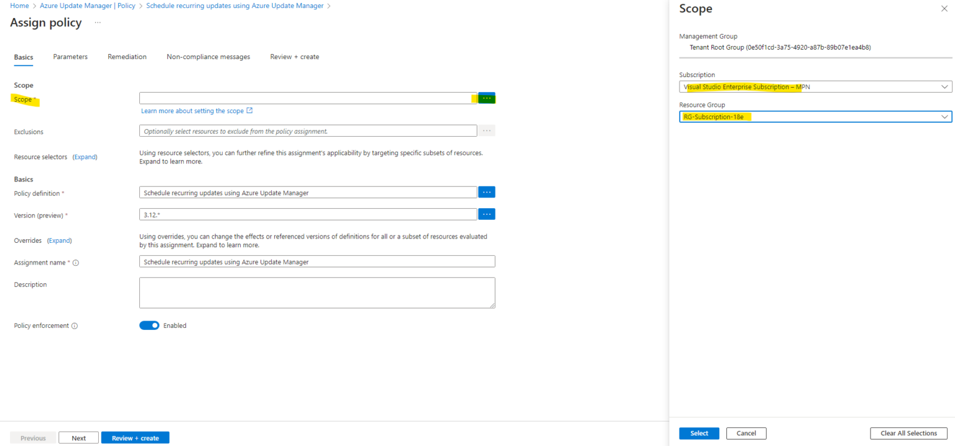Viewport: 955px width, 446px height.
Task: Open the Non-compliance messages tab
Action: [x=208, y=57]
